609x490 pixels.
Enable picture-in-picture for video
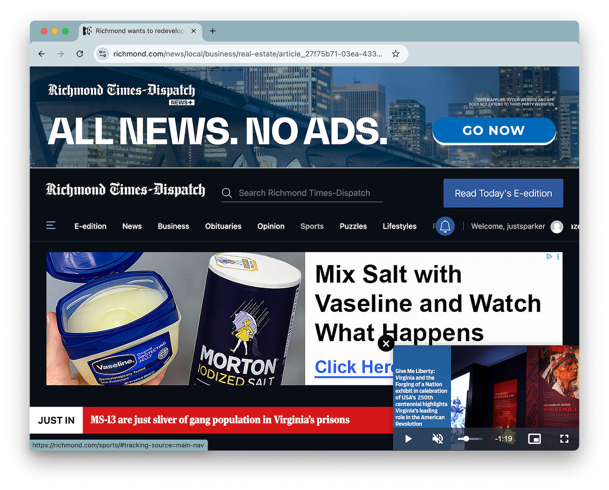tap(535, 439)
